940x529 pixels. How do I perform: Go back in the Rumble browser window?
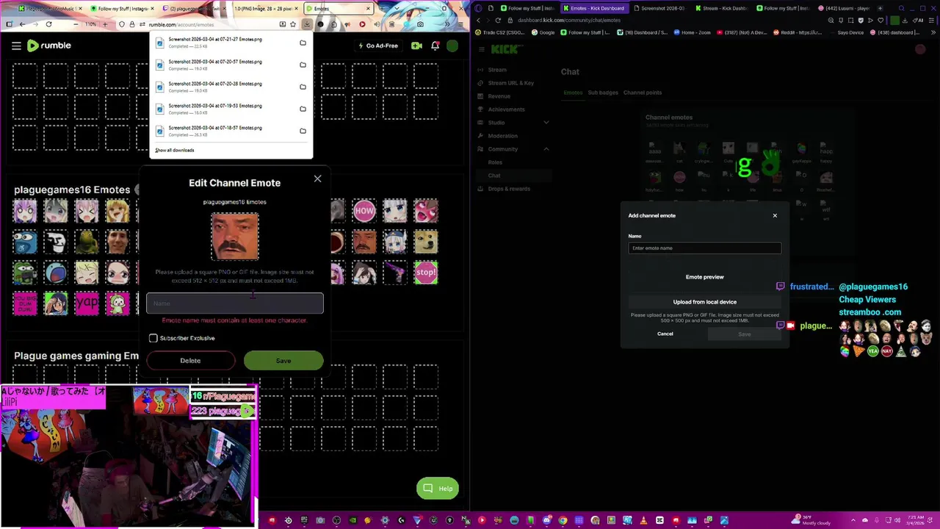point(22,24)
